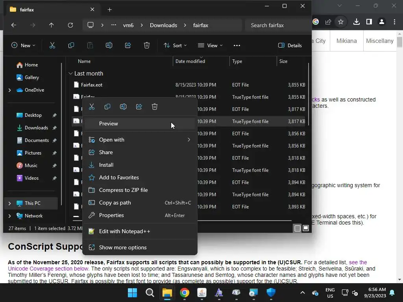Open Gallery in navigation pane
403x302 pixels.
pyautogui.click(x=31, y=77)
